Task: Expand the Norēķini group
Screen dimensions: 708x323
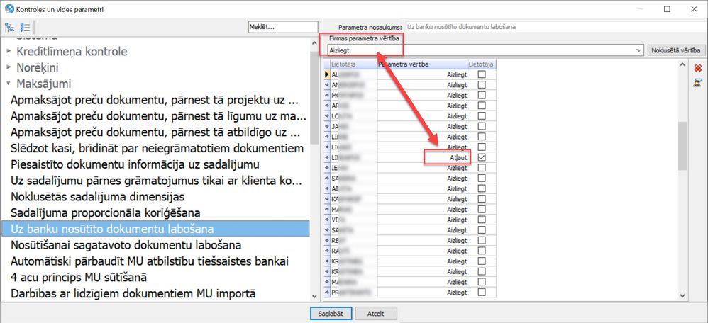Action: (9, 68)
